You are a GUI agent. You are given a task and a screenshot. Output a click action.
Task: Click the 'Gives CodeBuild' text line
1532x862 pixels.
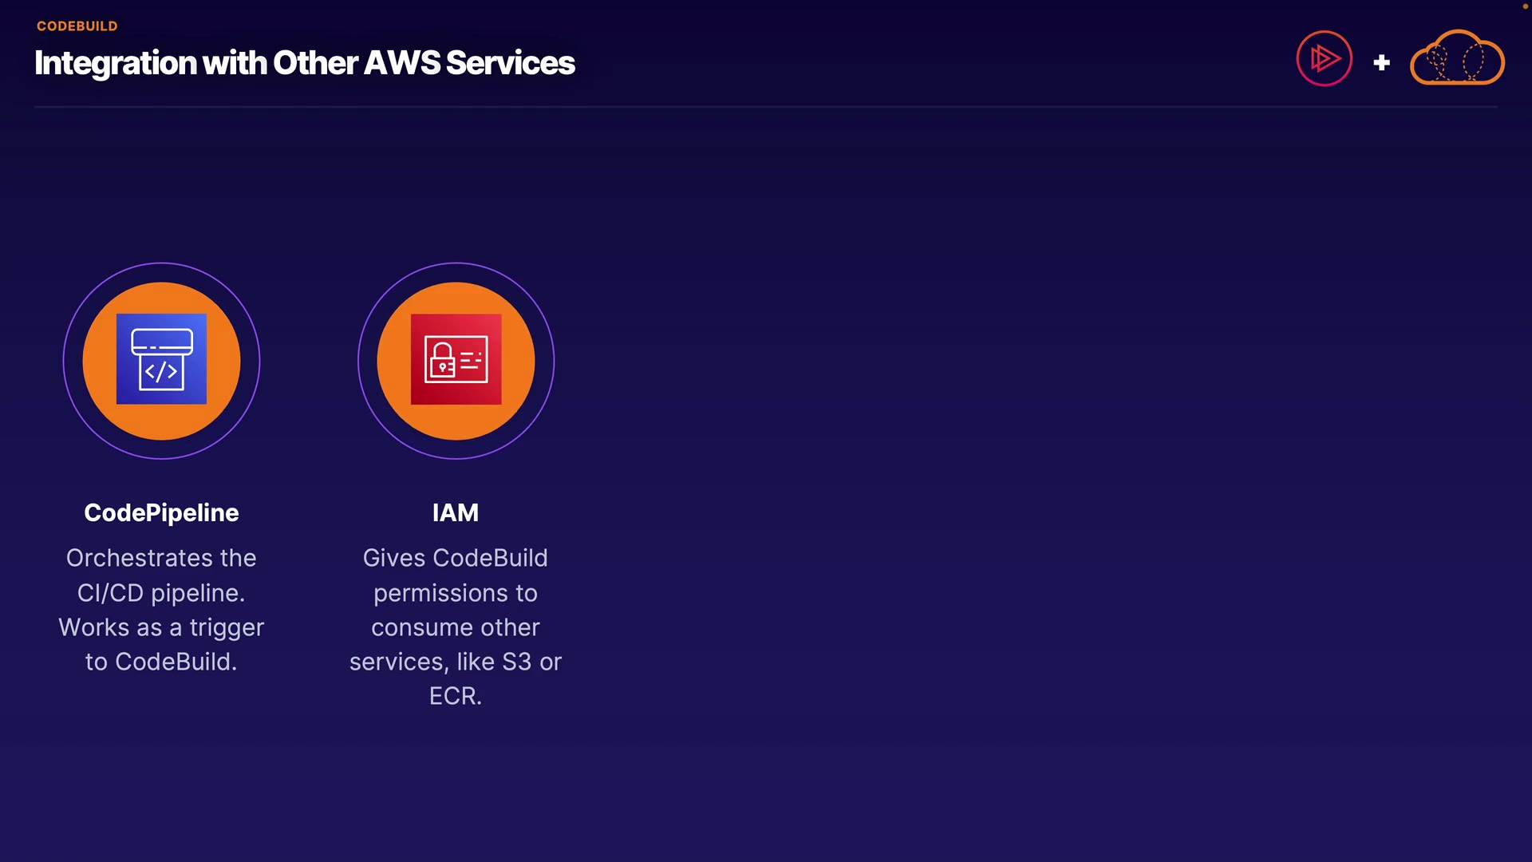[456, 558]
